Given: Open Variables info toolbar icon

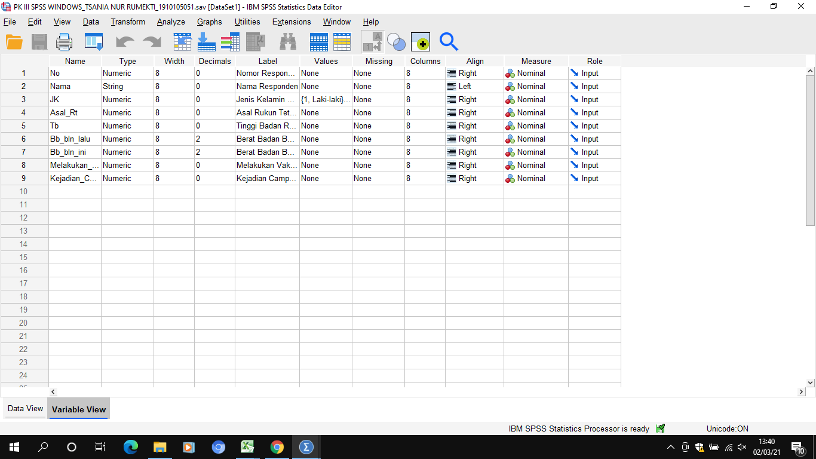Looking at the screenshot, I should [230, 42].
